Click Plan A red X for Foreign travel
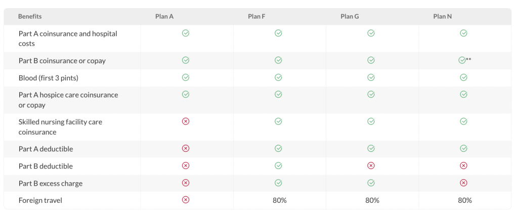 186,199
